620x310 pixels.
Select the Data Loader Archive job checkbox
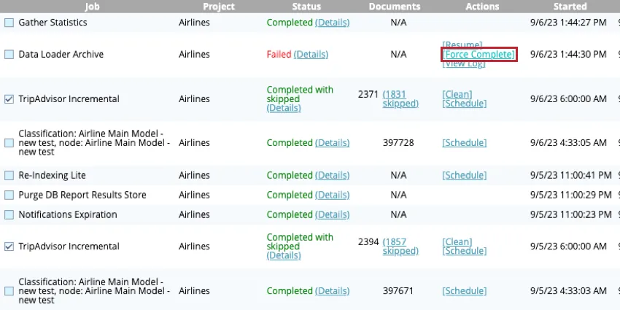pyautogui.click(x=9, y=54)
